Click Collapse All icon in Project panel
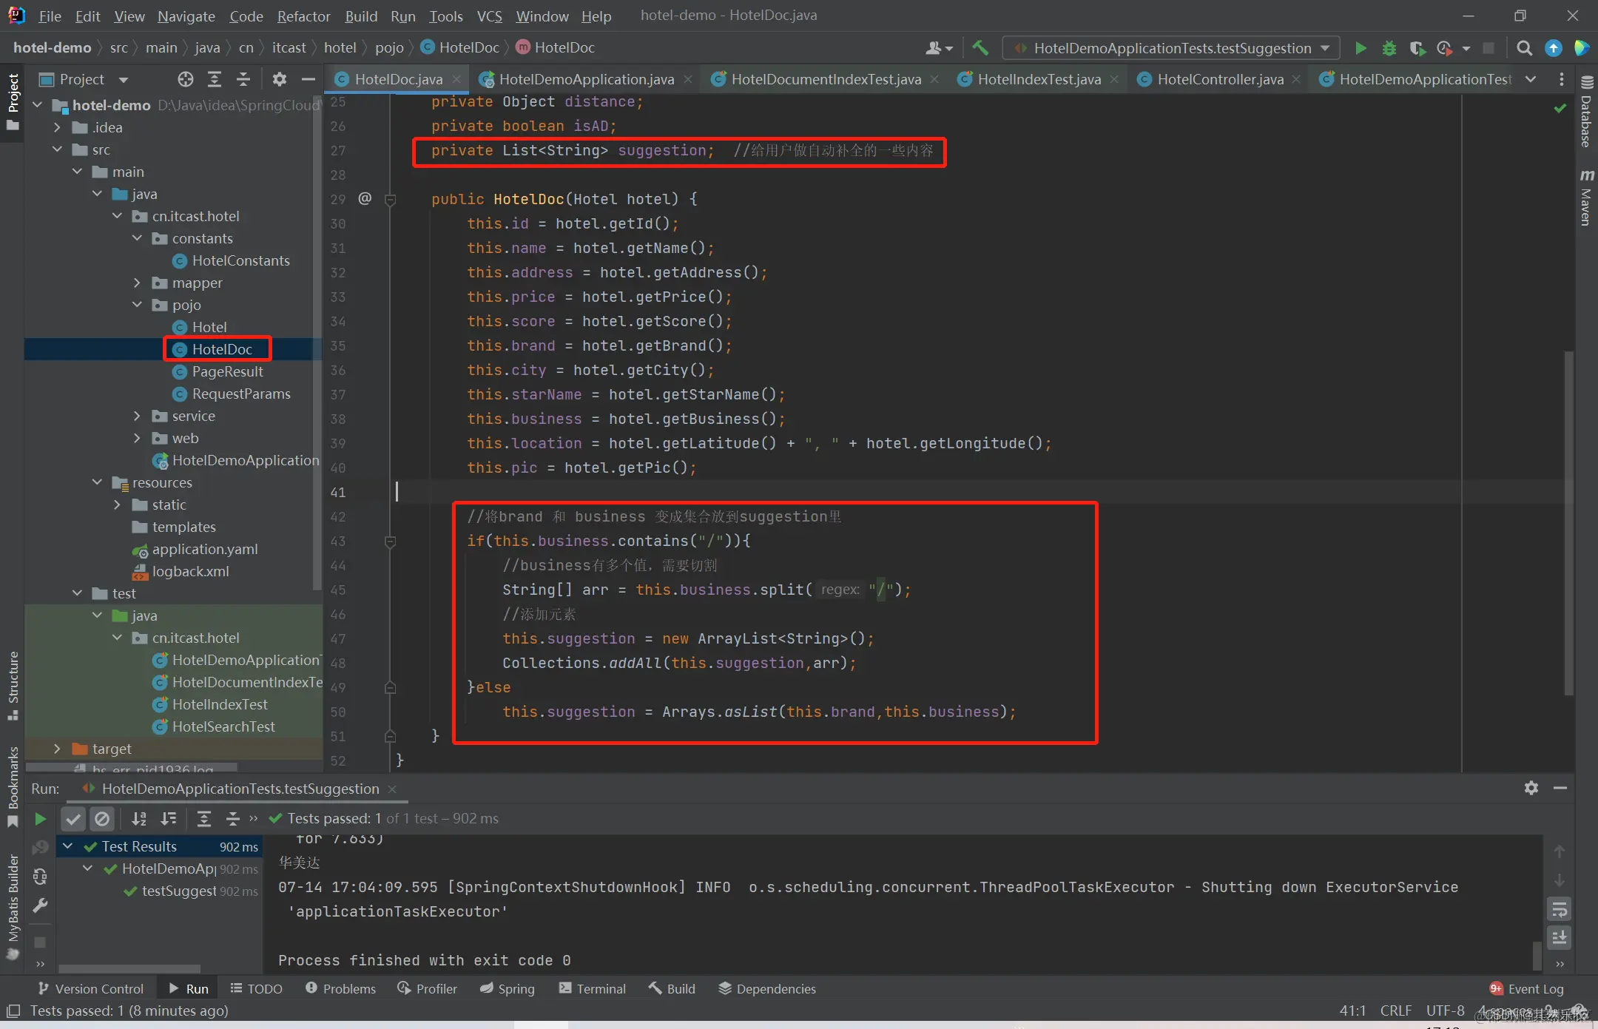Screen dimensions: 1598x1029 [x=243, y=79]
